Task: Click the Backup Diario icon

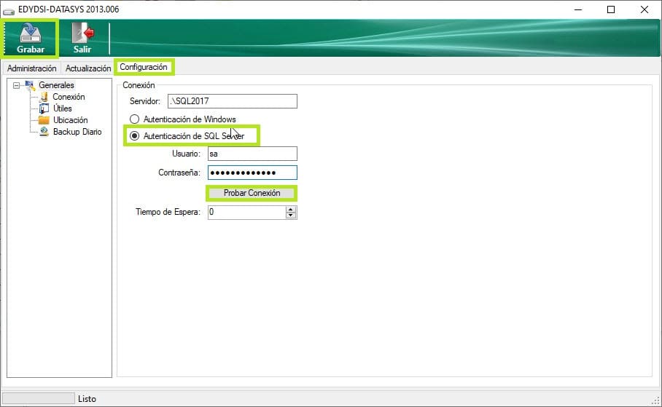Action: click(x=44, y=132)
